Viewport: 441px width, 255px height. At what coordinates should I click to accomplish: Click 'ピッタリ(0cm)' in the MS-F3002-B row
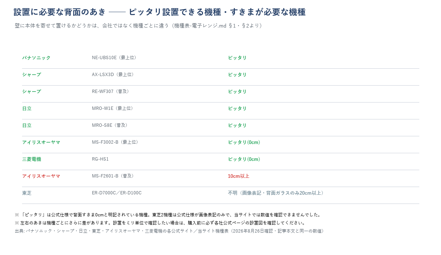[244, 142]
